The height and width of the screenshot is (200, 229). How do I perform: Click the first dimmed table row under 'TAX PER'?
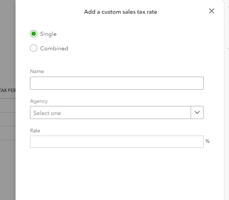click(x=8, y=105)
